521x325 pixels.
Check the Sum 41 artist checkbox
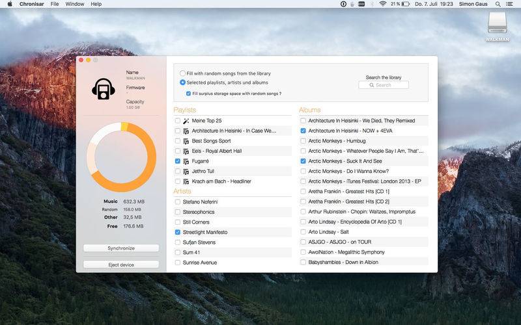click(177, 252)
